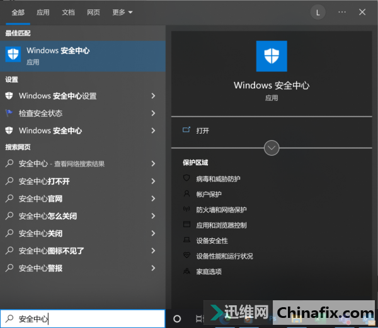This screenshot has width=378, height=328.
Task: Expand arrow for Windows 安全中心 settings entry
Action: click(x=153, y=131)
